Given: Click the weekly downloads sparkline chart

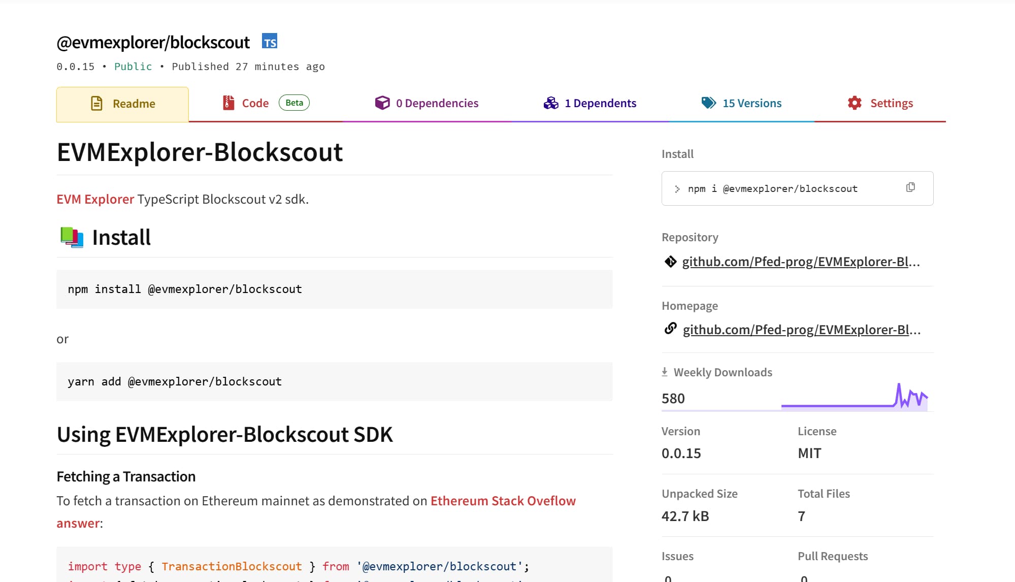Looking at the screenshot, I should coord(855,397).
